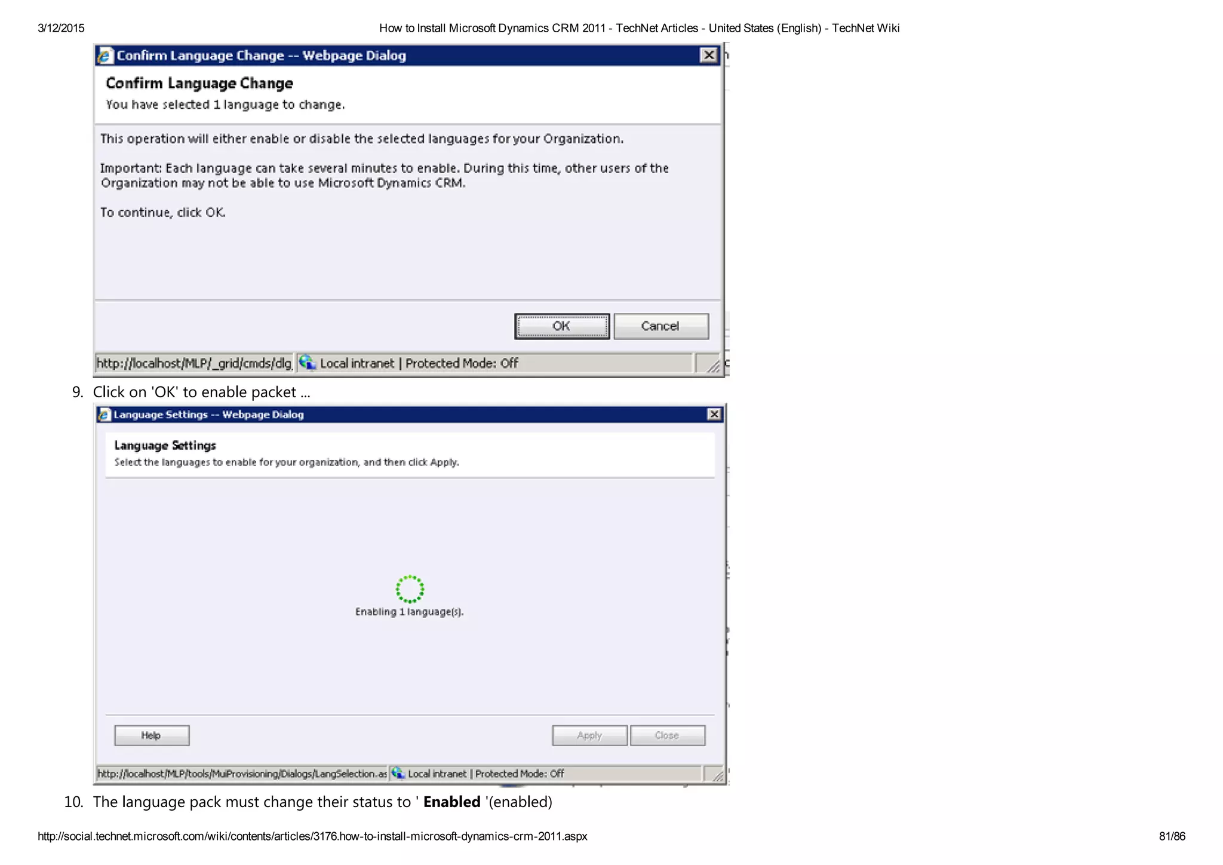
Task: Click the bold 'Enabled' word in step 10
Action: click(x=452, y=802)
